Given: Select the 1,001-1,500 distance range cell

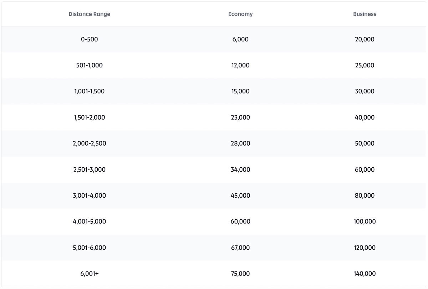Looking at the screenshot, I should tap(89, 91).
